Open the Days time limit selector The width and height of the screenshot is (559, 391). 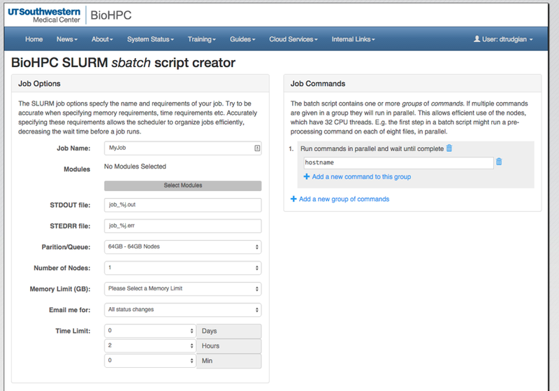click(150, 331)
